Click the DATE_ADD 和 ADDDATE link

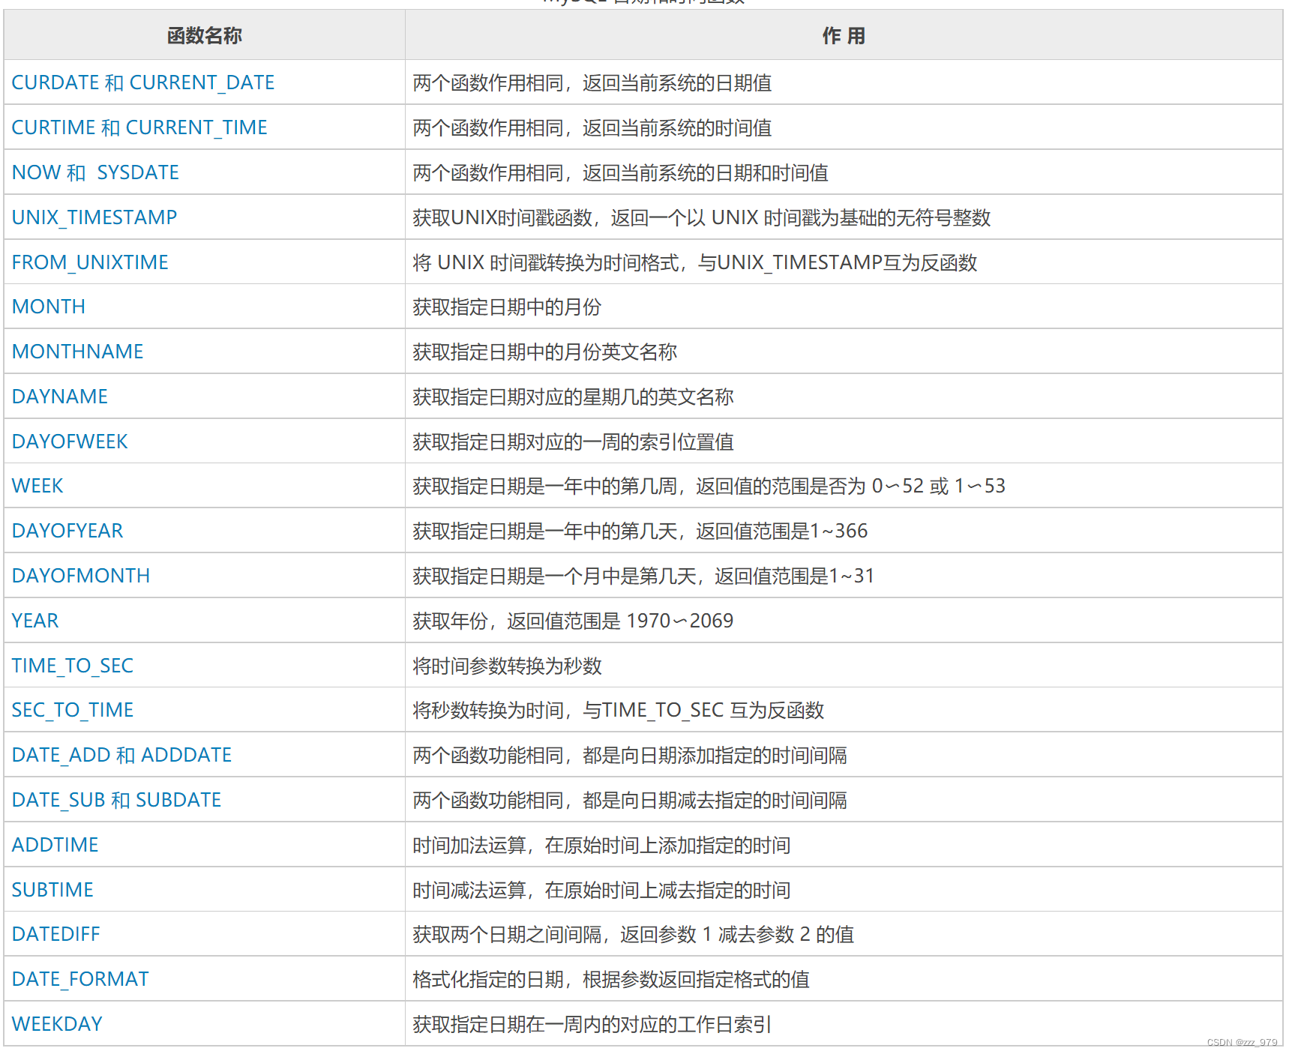click(121, 755)
